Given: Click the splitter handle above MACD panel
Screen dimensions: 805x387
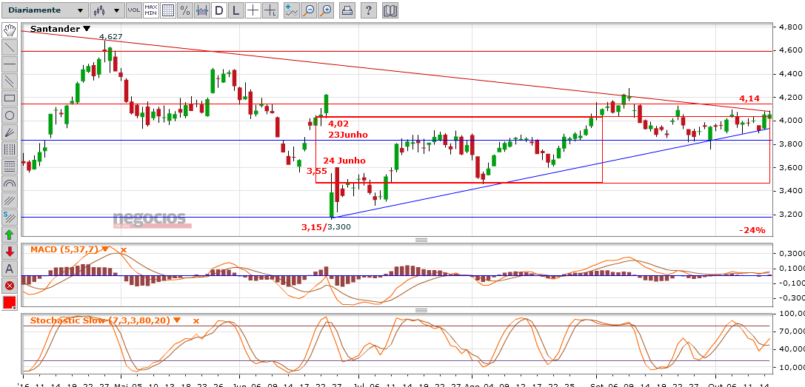Looking at the screenshot, I should point(421,240).
